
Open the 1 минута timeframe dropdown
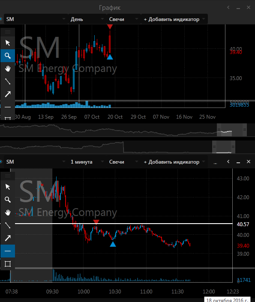[87, 162]
